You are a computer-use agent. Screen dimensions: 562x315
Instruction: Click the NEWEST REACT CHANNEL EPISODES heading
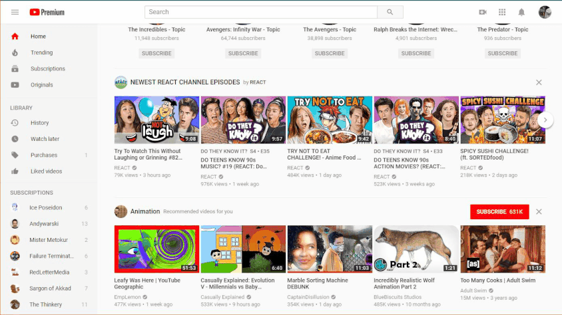pyautogui.click(x=185, y=82)
